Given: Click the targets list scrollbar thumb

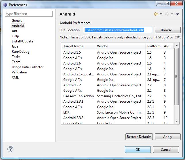Looking at the screenshot, I should tap(176, 76).
